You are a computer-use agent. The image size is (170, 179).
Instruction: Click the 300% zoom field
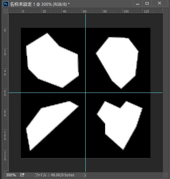[11, 175]
